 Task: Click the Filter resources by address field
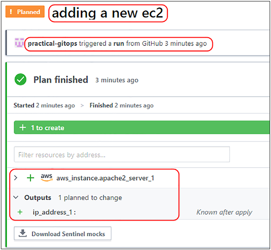click(122, 154)
